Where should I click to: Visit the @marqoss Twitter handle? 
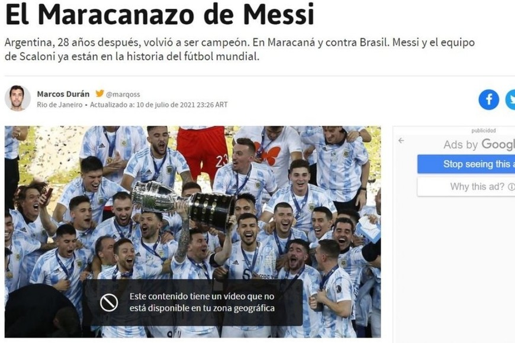[x=123, y=94]
